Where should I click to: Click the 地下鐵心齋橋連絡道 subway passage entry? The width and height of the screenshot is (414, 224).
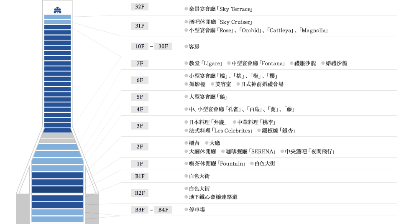click(x=213, y=197)
